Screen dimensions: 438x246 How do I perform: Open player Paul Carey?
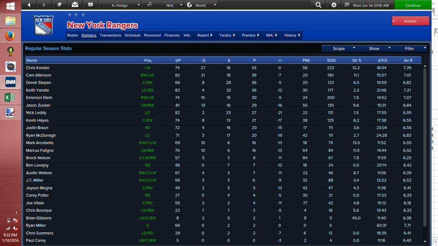coord(36,240)
